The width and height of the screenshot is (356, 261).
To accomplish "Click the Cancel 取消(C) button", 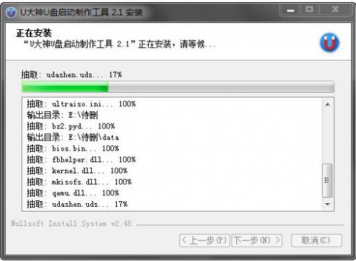I will point(316,240).
